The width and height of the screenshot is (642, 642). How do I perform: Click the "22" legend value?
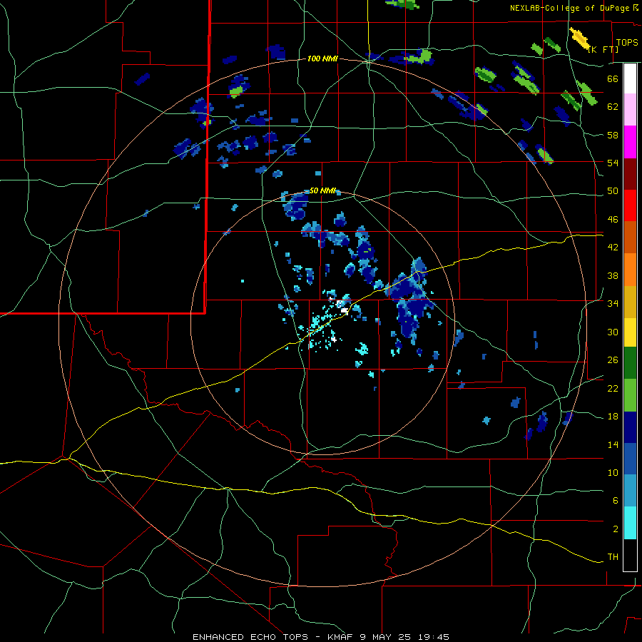pyautogui.click(x=613, y=389)
